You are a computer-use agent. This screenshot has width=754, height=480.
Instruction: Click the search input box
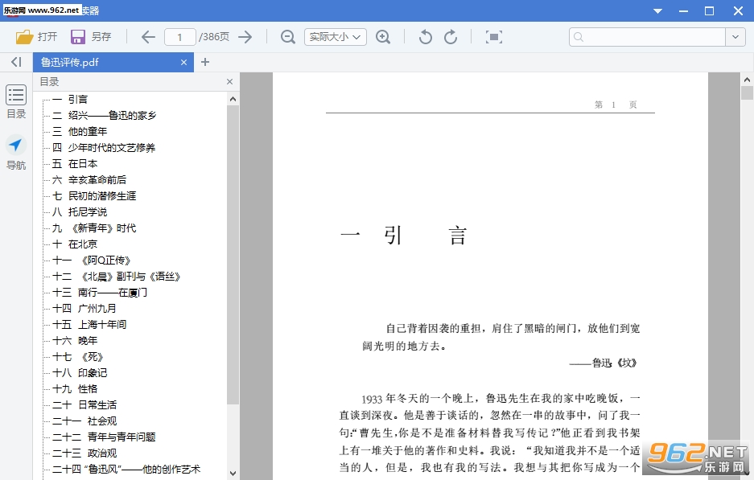click(x=647, y=37)
